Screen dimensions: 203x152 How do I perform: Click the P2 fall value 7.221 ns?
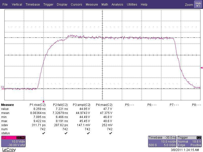[x=62, y=109]
